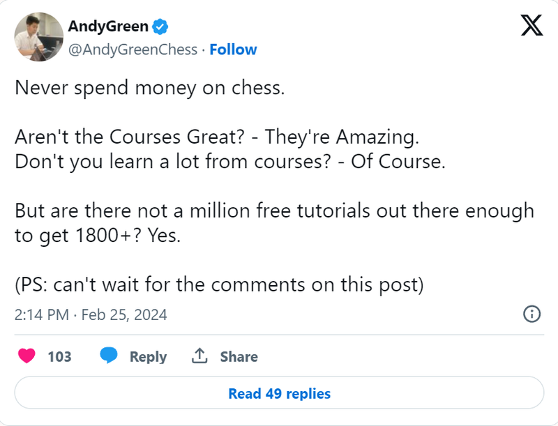Click the reply speech bubble icon

tap(108, 356)
